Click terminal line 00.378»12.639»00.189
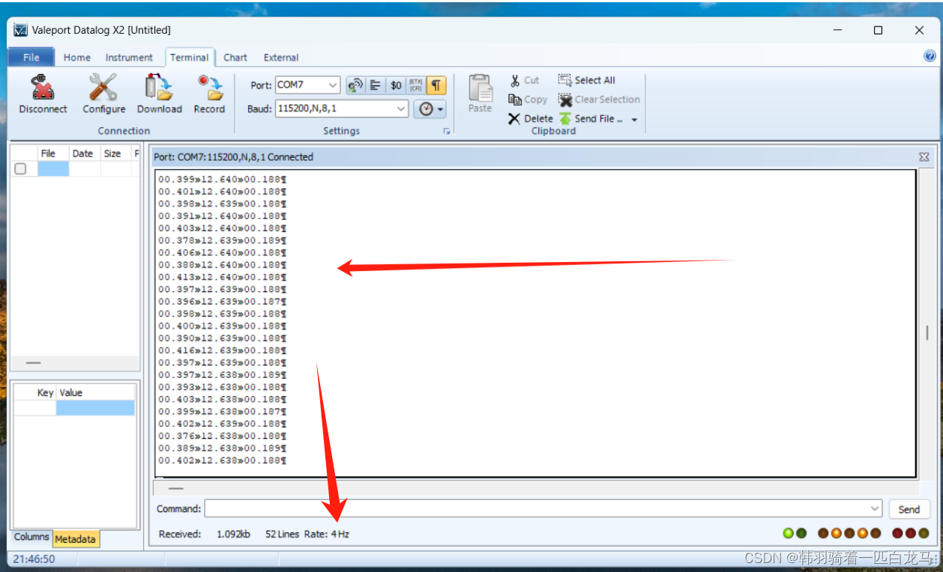 coord(222,240)
